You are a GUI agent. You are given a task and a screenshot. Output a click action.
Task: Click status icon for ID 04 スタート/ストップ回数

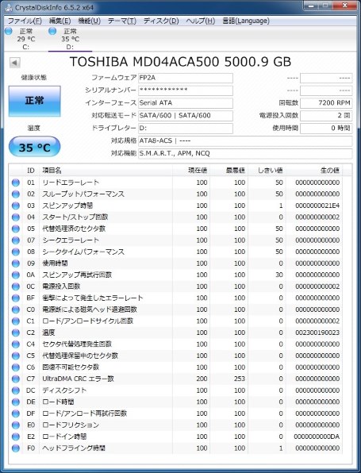click(x=16, y=217)
